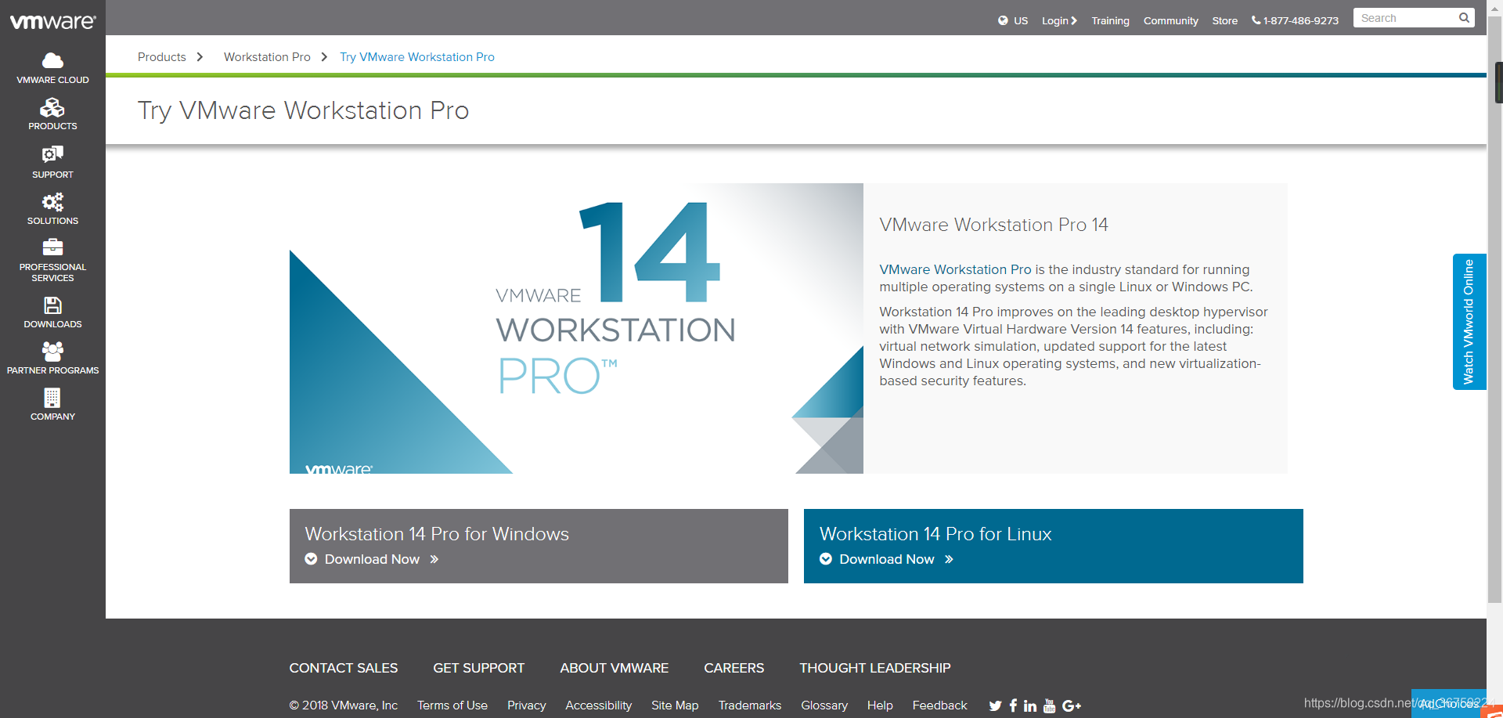Click inside the Search input field
The height and width of the screenshot is (718, 1503).
pyautogui.click(x=1407, y=18)
